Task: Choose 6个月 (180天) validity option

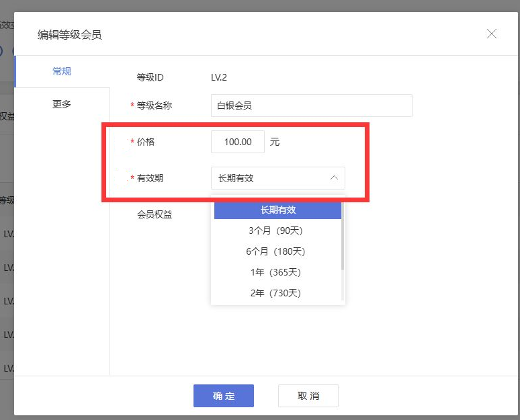Action: click(277, 251)
